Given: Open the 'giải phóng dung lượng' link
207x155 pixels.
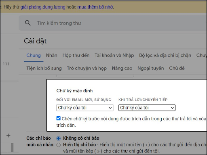Looking at the screenshot, I should click(43, 7).
